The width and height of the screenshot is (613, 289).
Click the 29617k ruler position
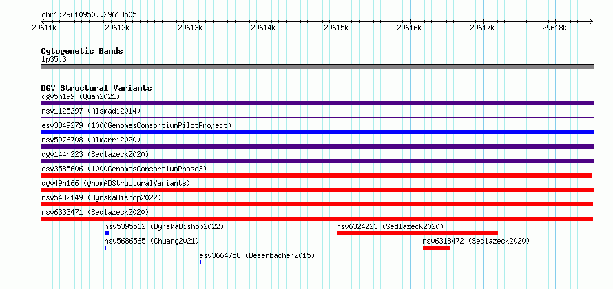coord(482,28)
